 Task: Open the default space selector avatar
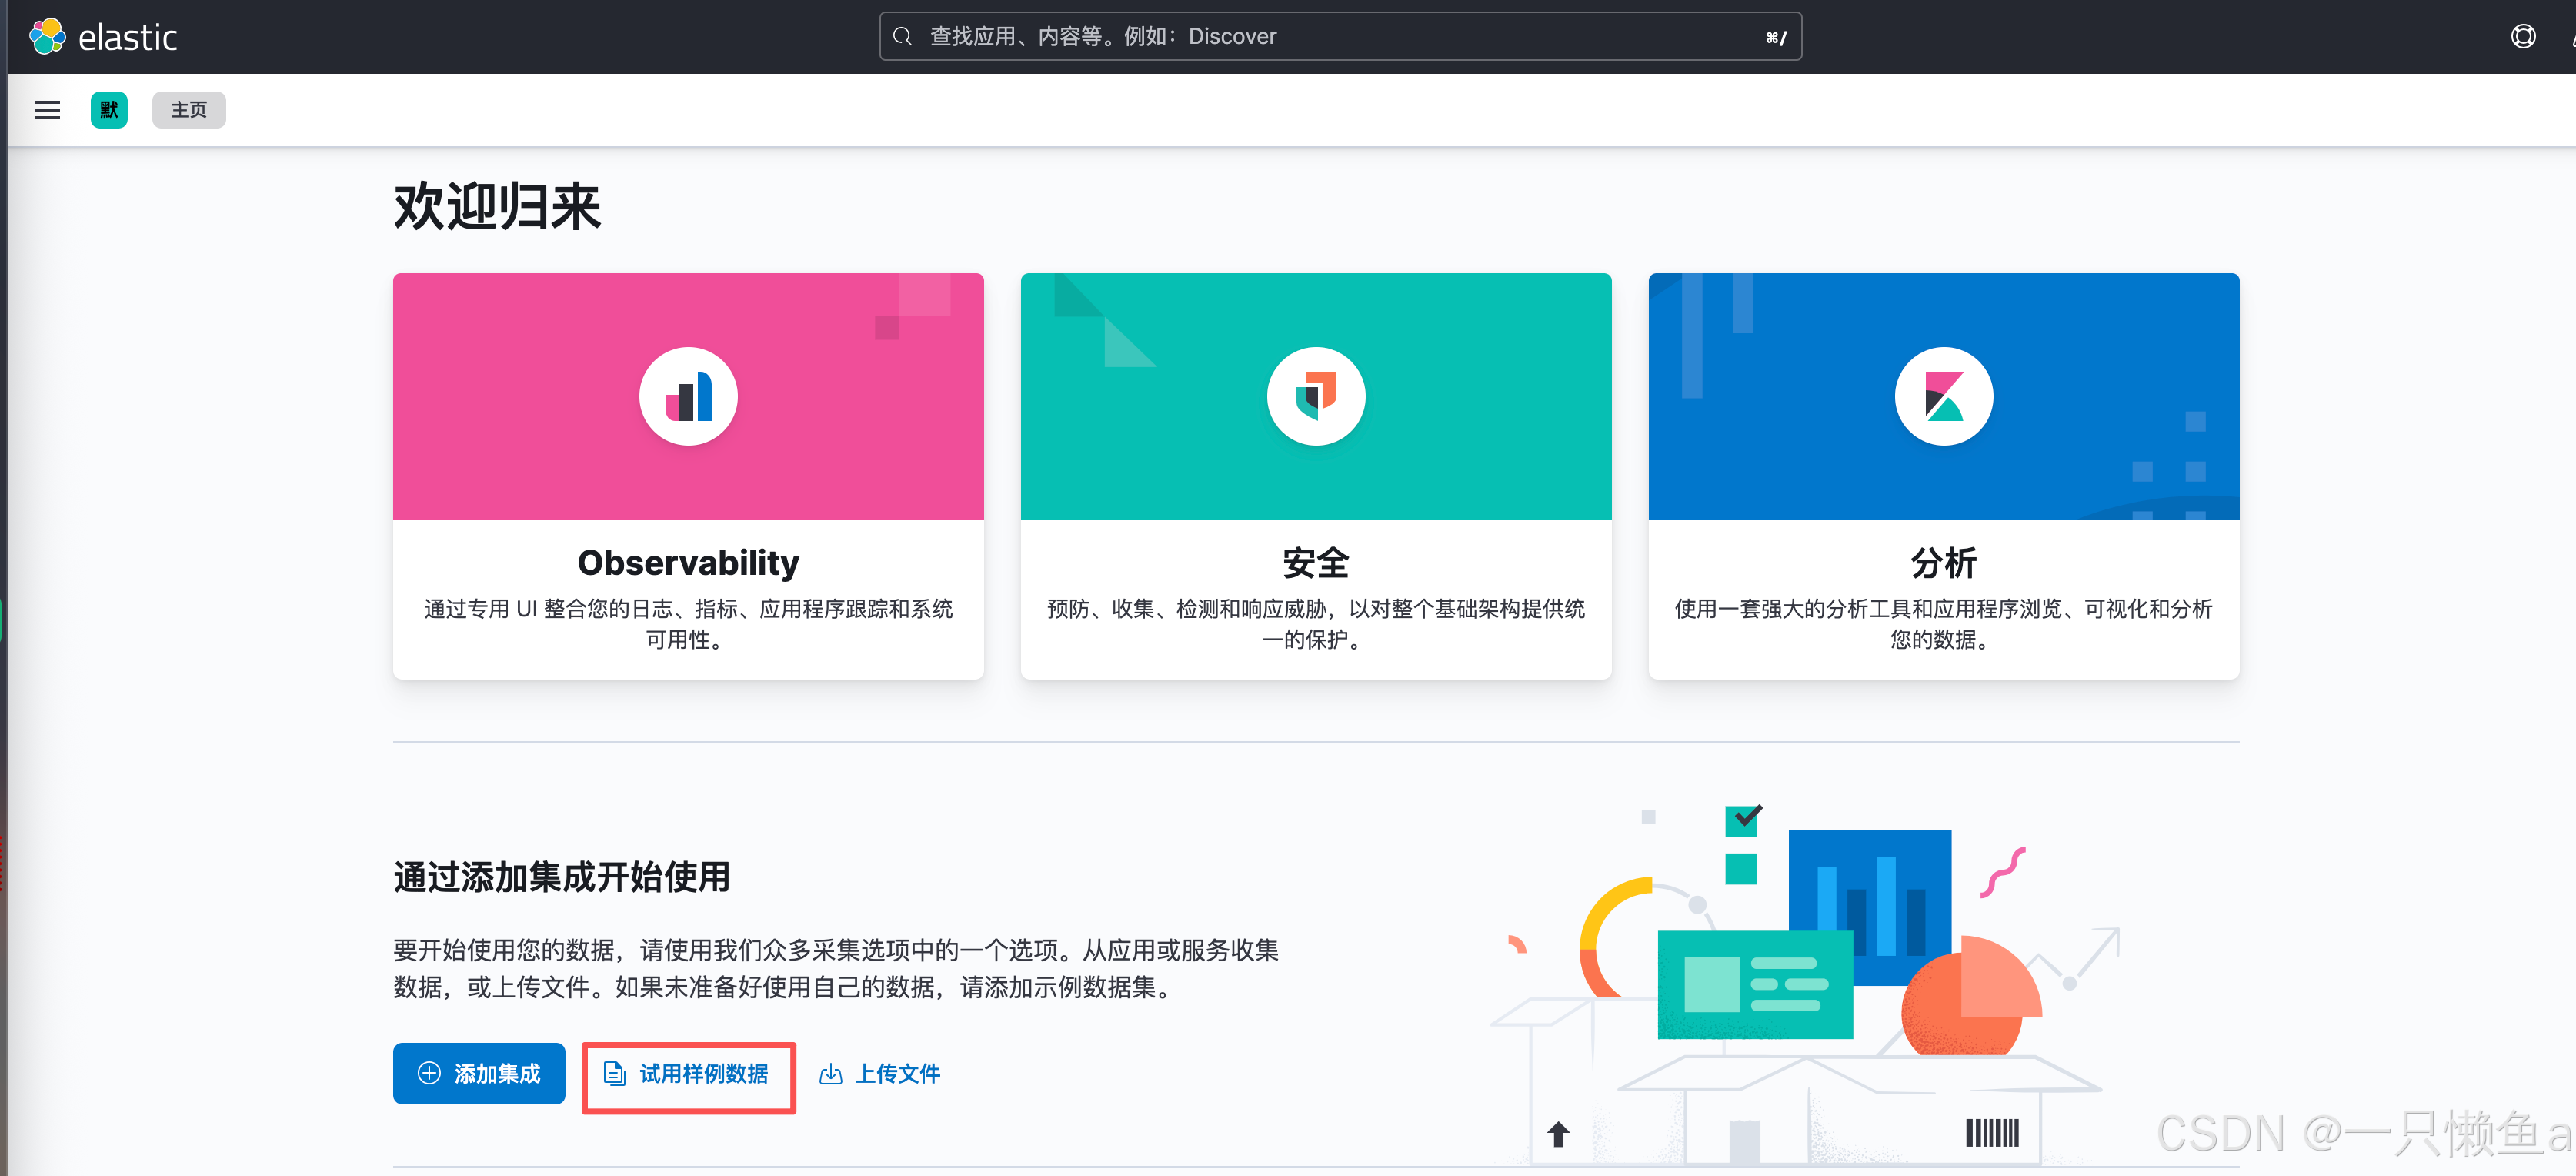[x=109, y=110]
